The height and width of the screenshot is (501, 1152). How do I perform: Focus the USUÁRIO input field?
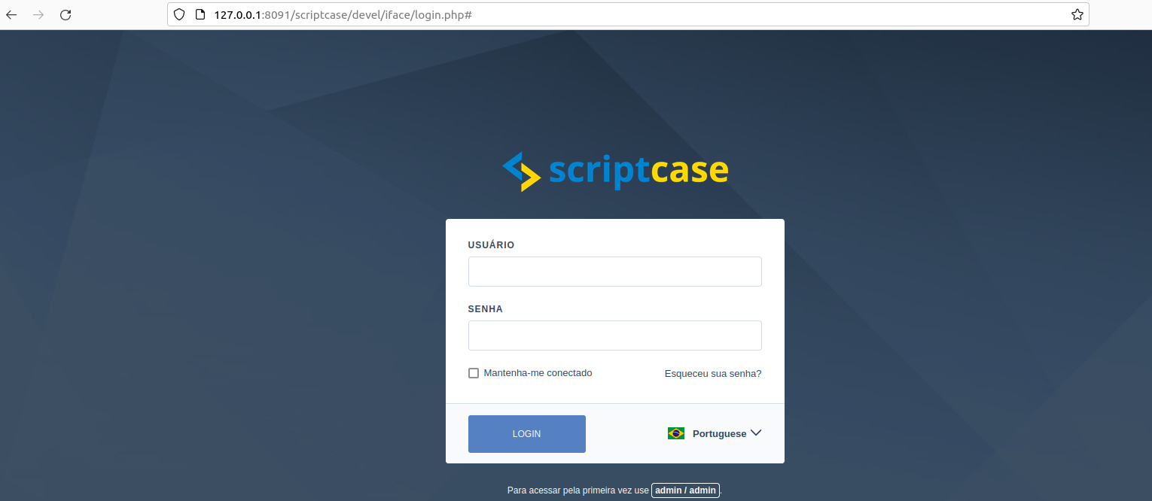point(615,272)
